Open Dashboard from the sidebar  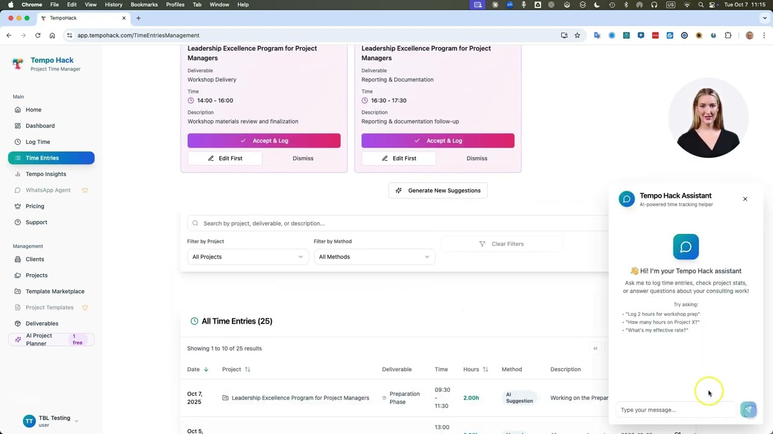tap(51, 126)
